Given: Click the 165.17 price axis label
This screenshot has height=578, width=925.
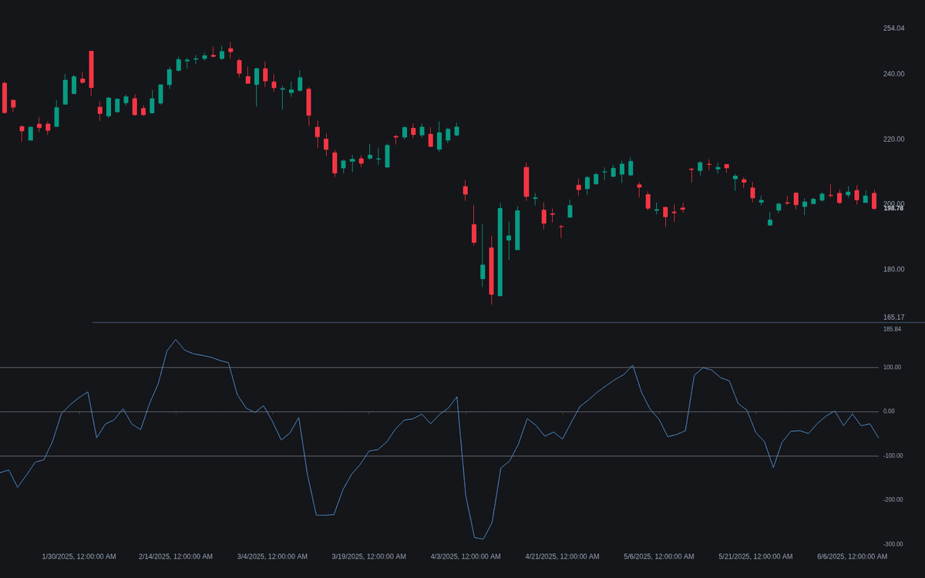Looking at the screenshot, I should (x=893, y=318).
